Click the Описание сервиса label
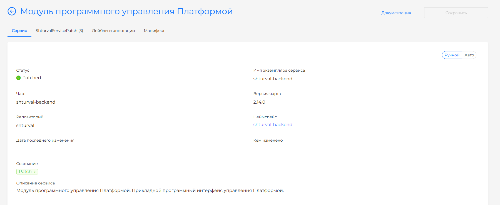Viewport: 500px width, 205px height. click(x=36, y=183)
